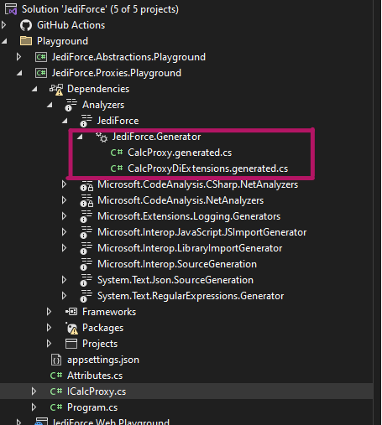Expand the Microsoft.CodeAnalysis.NetAnalyzers node
382x425 pixels.
64,200
